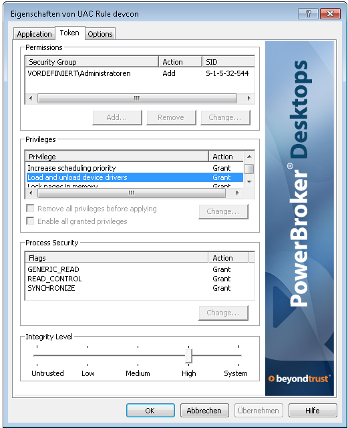Select the VORDEFINIERT\Administratoren row

click(x=140, y=73)
